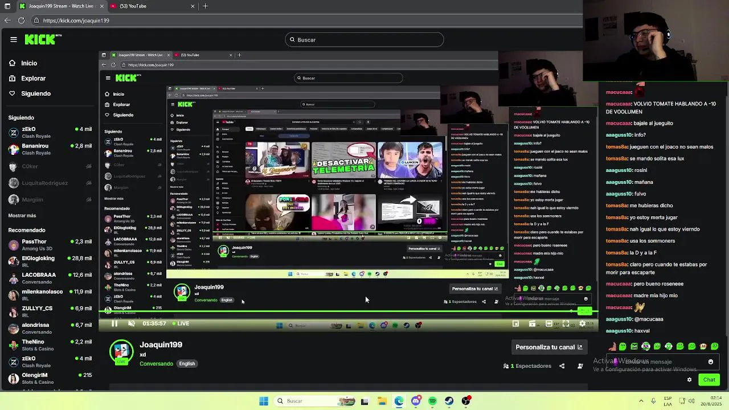The image size is (729, 410).
Task: Go to Inicio in the sidebar
Action: [29, 63]
